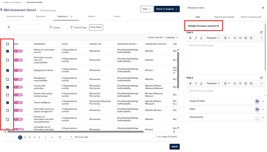This screenshot has height=152, width=267.
Task: Uncheck the Segregation of duties row checkbox
Action: click(x=7, y=70)
